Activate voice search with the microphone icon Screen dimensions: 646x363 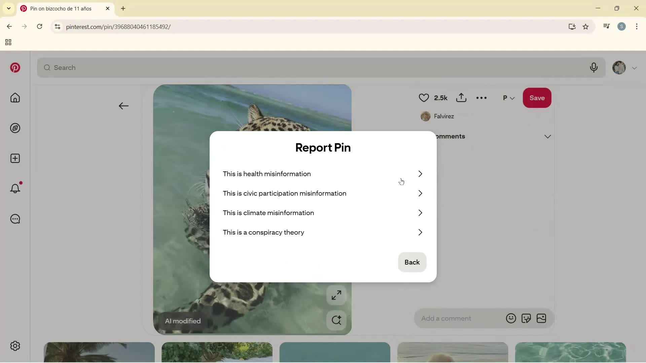pyautogui.click(x=594, y=68)
